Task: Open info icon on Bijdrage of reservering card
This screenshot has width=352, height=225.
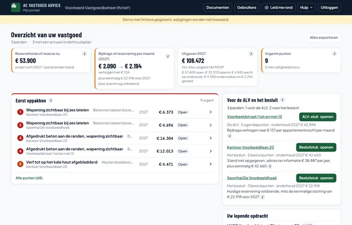Action: [168, 56]
